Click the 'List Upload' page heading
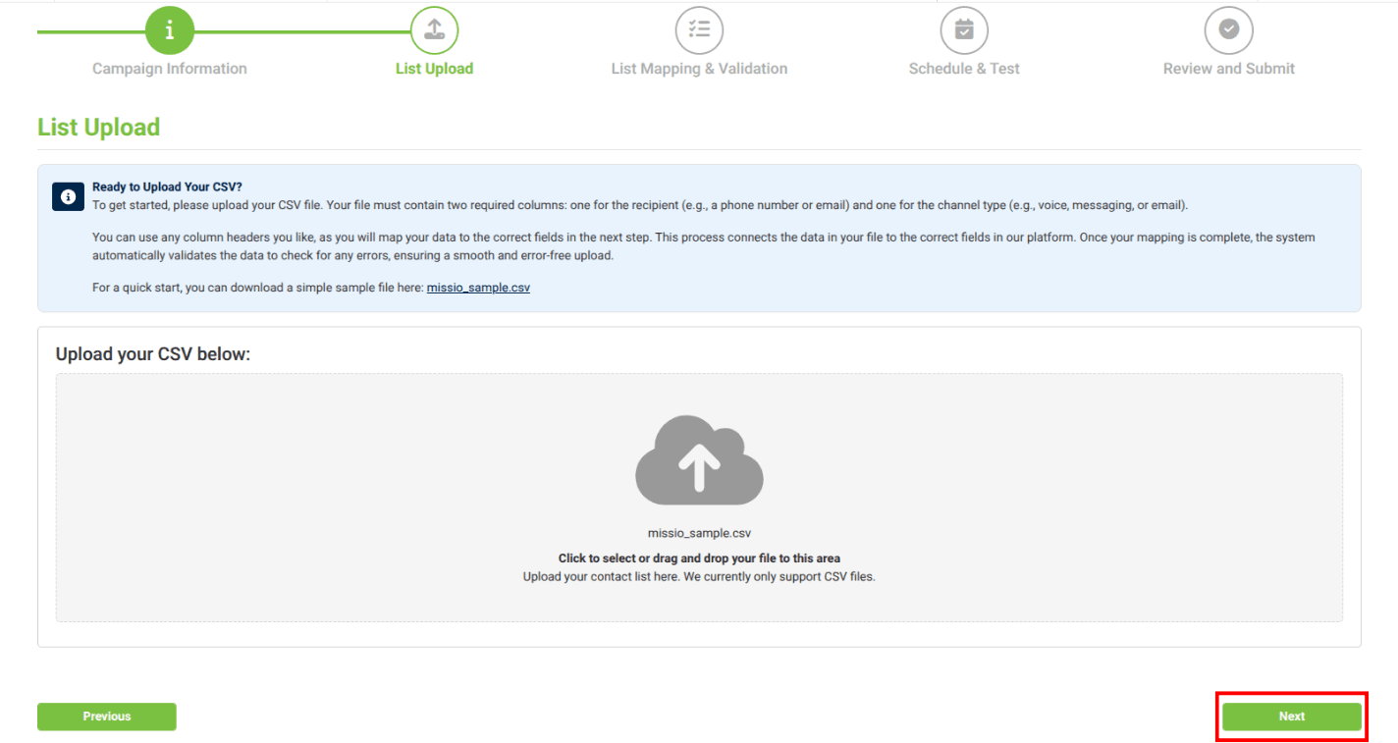Screen dimensions: 1398x743 tap(98, 128)
